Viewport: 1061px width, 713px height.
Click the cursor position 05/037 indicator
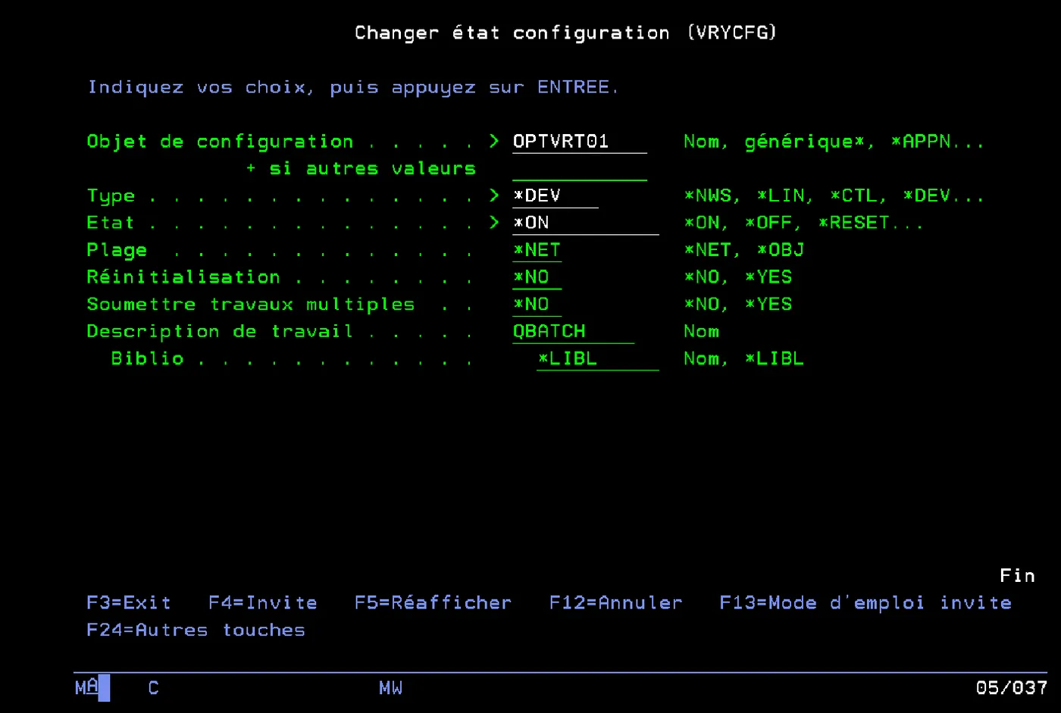pos(1012,688)
